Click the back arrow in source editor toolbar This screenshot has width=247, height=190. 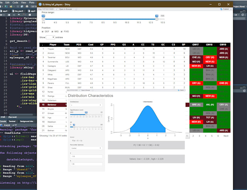[1, 15]
